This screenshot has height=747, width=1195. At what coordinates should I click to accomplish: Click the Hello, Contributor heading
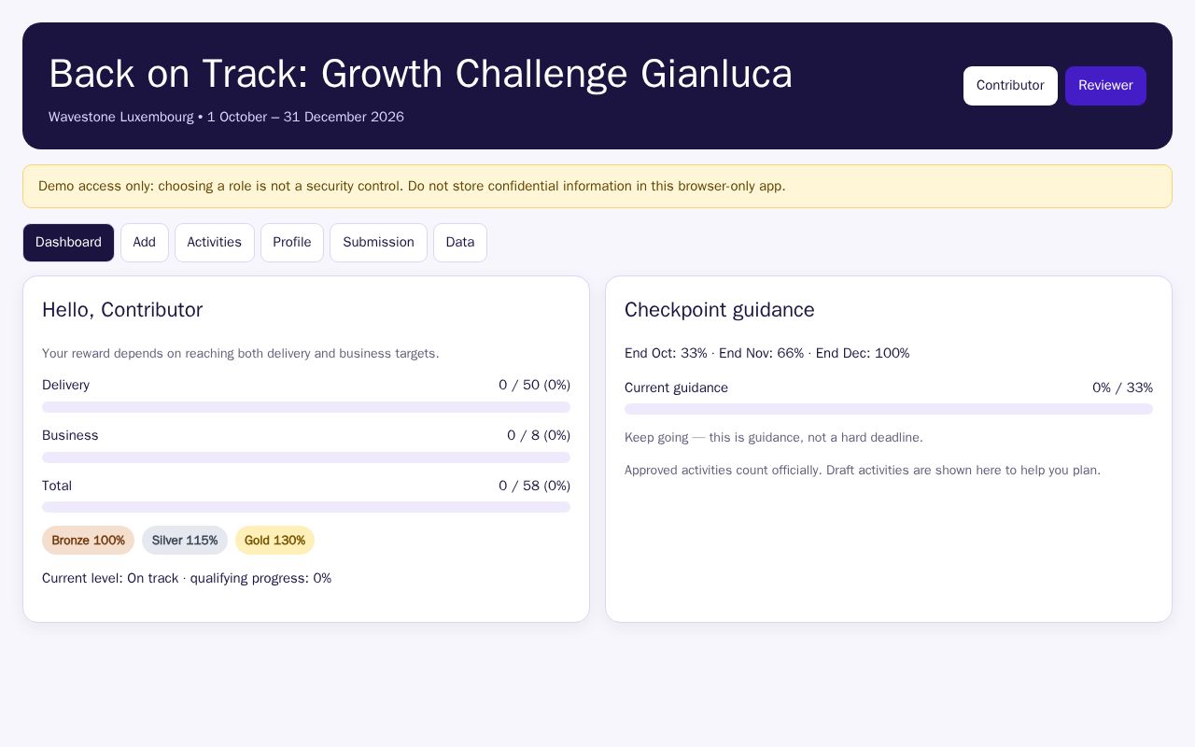122,310
